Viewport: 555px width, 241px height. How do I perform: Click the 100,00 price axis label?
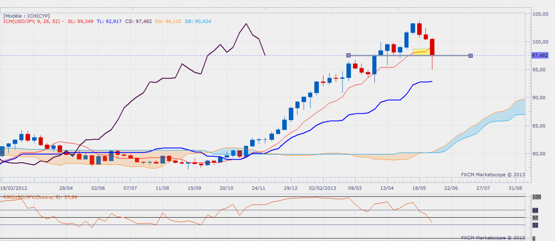click(541, 42)
